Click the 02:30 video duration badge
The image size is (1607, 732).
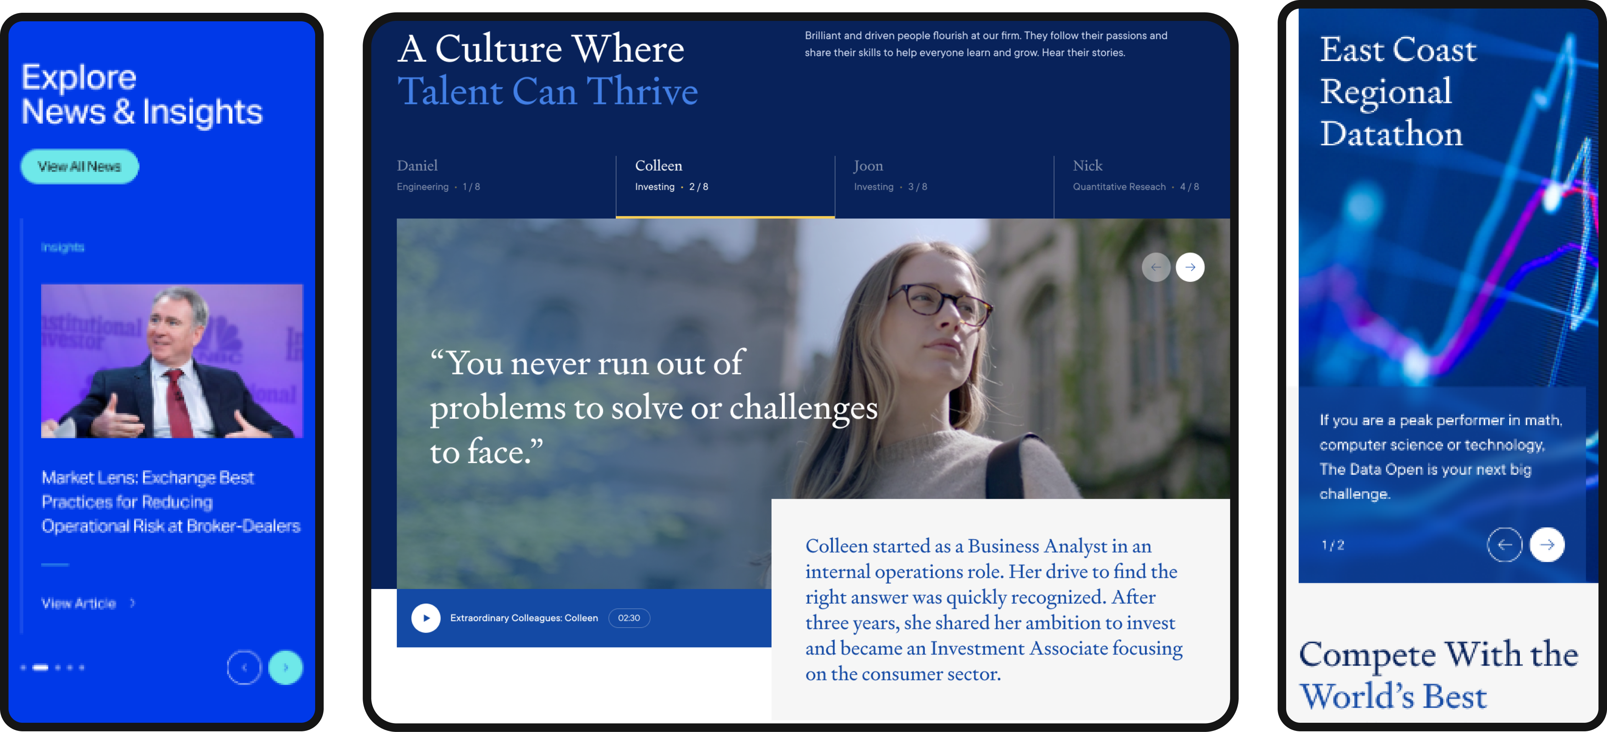(629, 618)
